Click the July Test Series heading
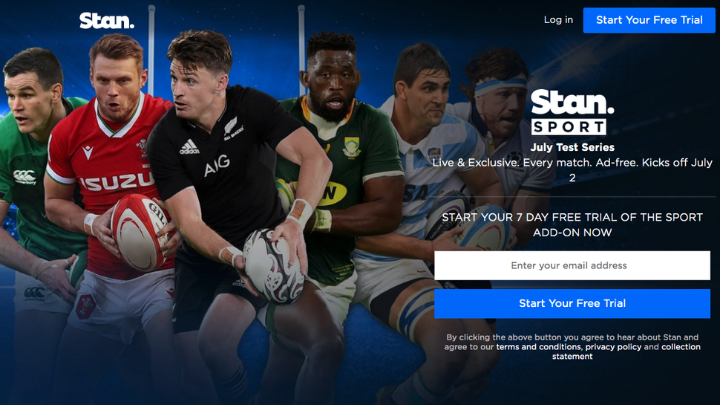Screen dimensions: 720x405 tap(572, 147)
